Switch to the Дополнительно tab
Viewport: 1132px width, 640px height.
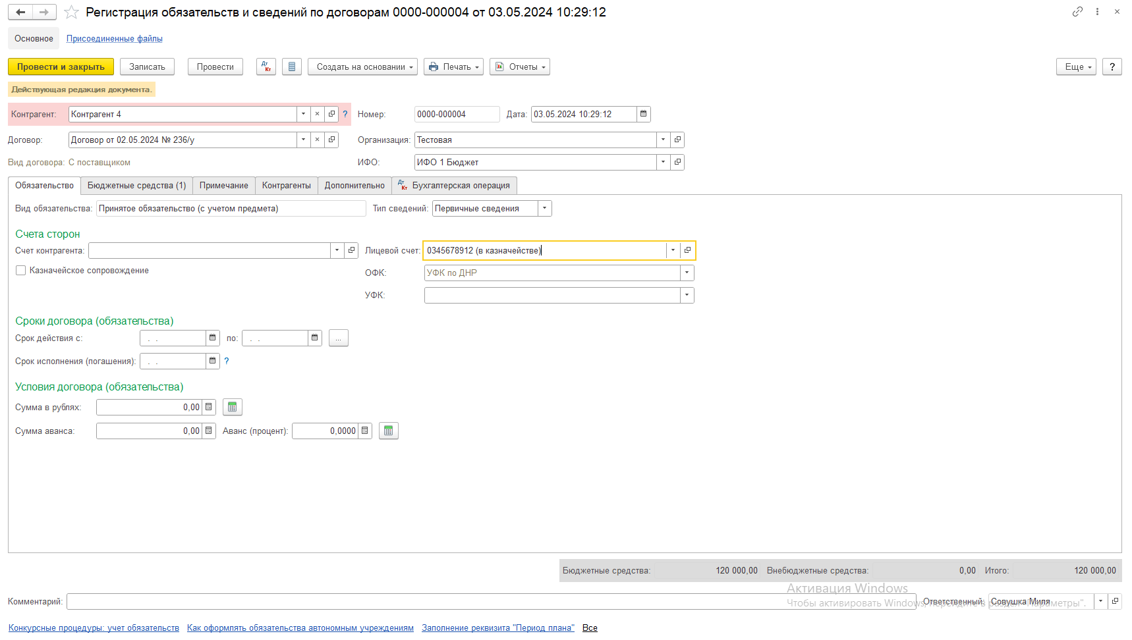(354, 186)
